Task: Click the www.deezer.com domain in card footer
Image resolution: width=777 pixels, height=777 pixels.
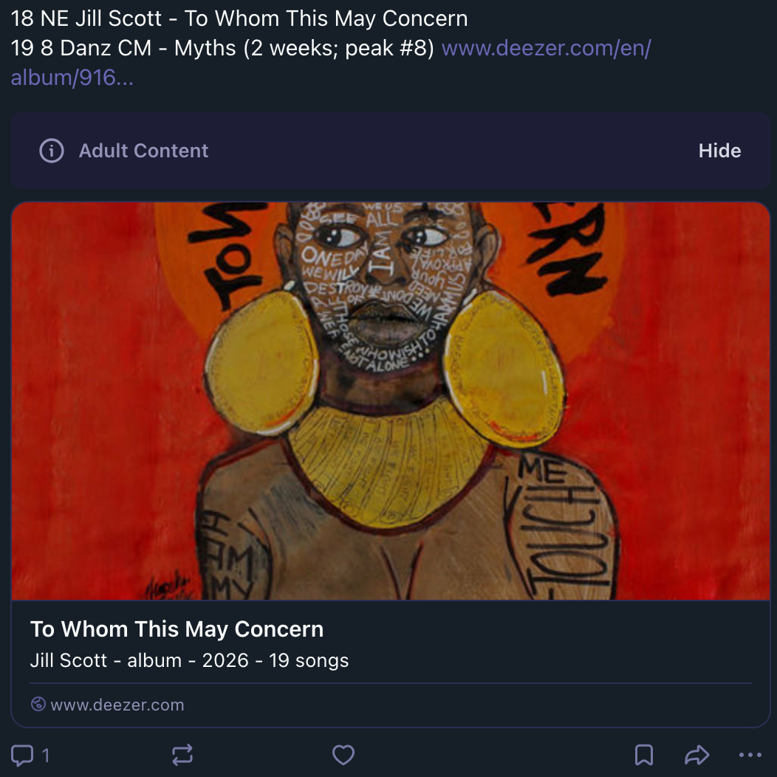Action: point(117,705)
